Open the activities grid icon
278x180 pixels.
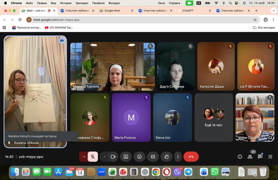[270, 157]
